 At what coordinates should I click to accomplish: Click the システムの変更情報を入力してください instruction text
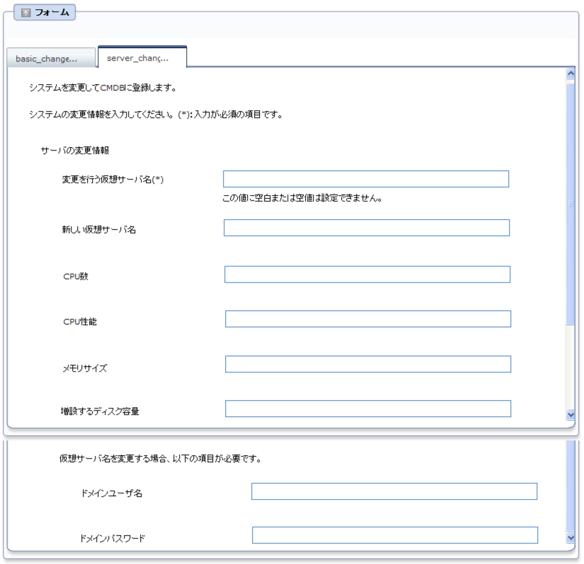[x=156, y=114]
